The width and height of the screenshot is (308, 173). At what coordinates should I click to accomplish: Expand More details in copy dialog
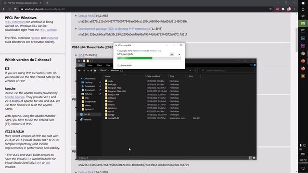[125, 65]
